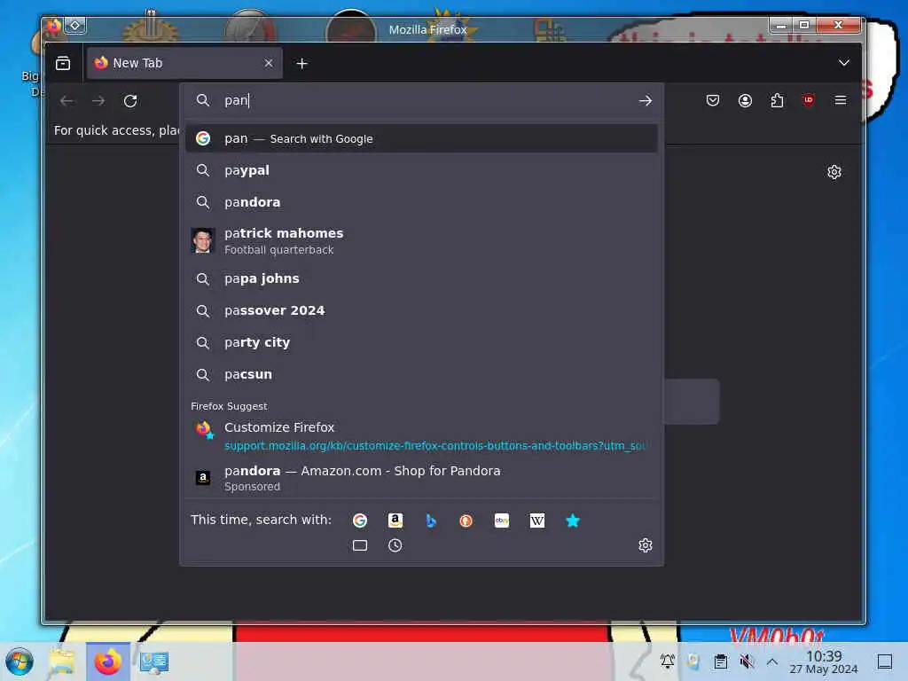Open system settings taskbar icon
Screen dimensions: 908x681
154,661
